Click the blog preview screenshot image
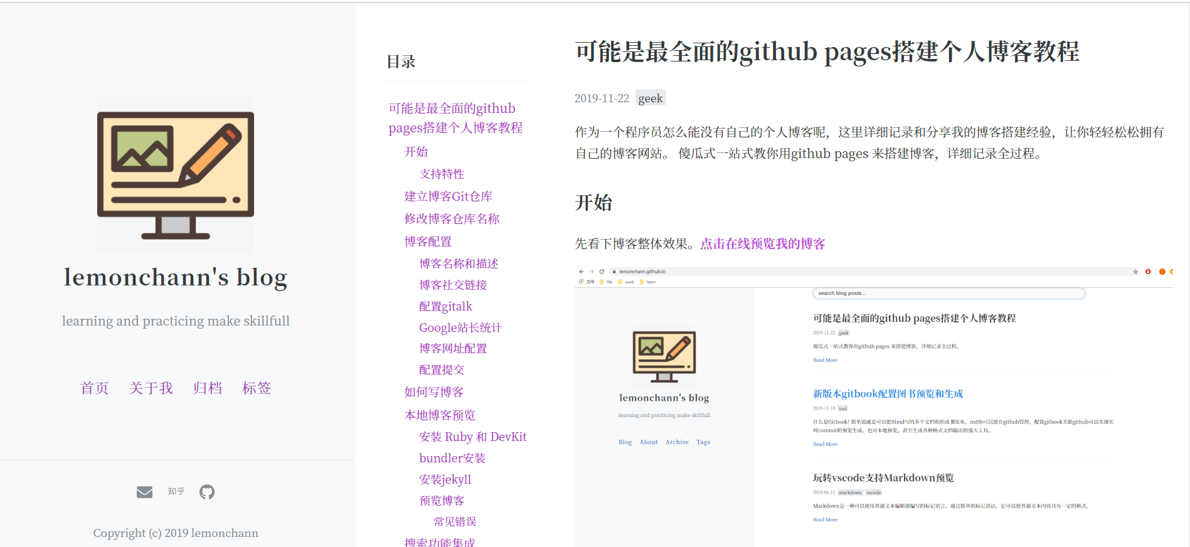The height and width of the screenshot is (547, 1190). tap(874, 406)
